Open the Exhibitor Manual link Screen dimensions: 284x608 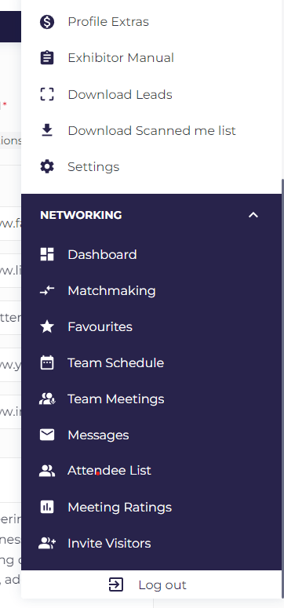[x=151, y=58]
